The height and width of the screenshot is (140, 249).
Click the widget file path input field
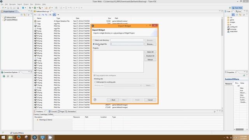coord(127,44)
